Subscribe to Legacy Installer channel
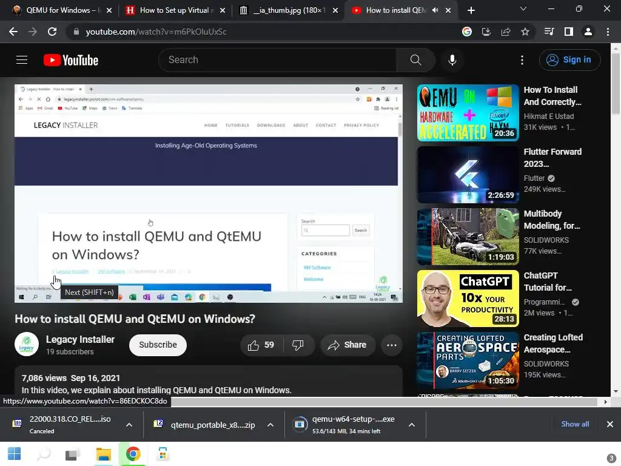The image size is (621, 466). (x=158, y=345)
